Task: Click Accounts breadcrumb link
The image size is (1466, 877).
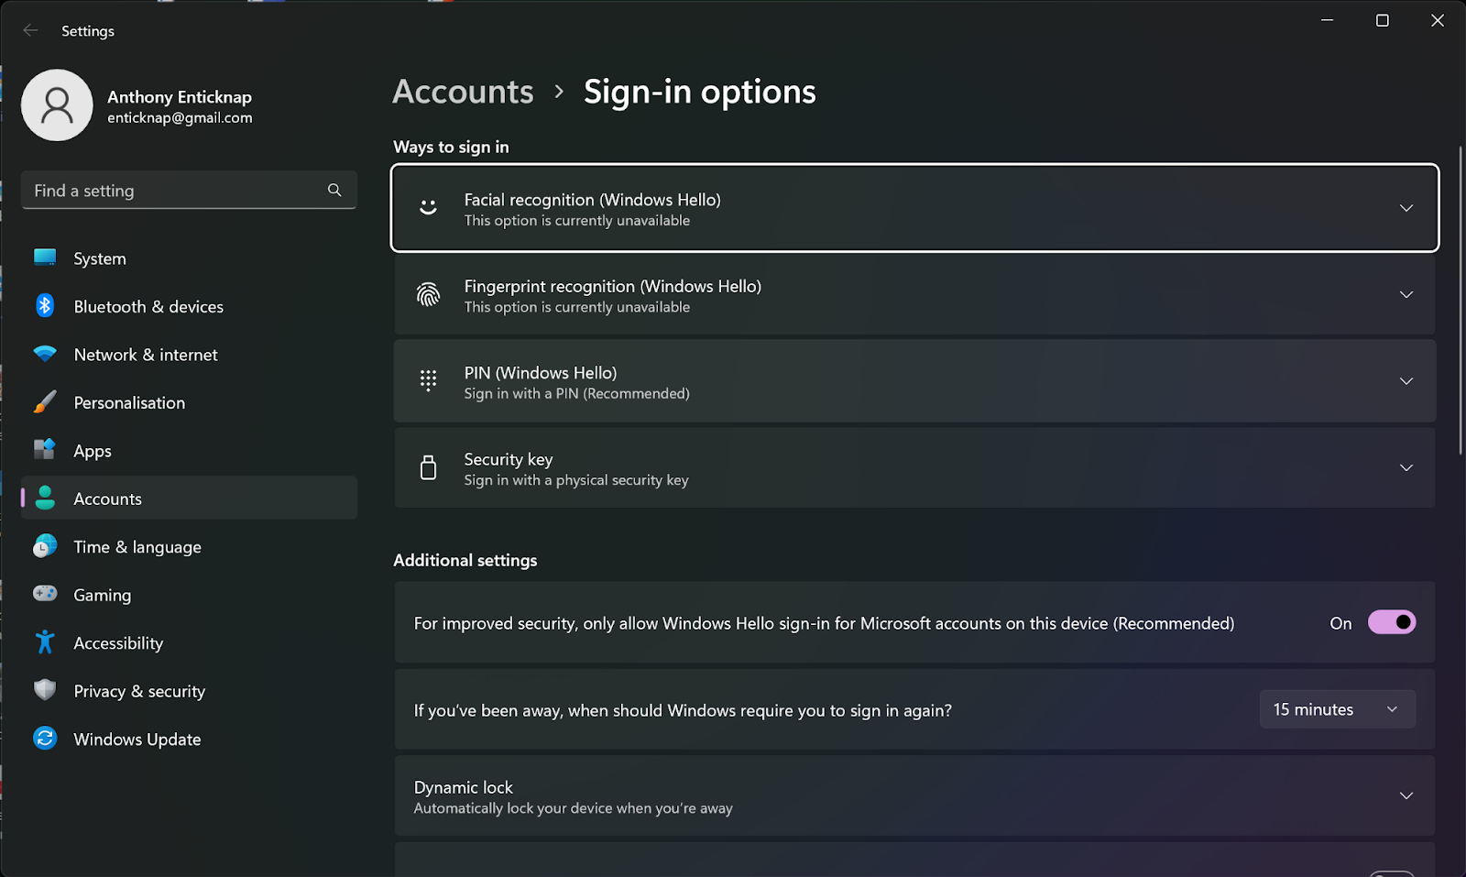Action: click(463, 92)
